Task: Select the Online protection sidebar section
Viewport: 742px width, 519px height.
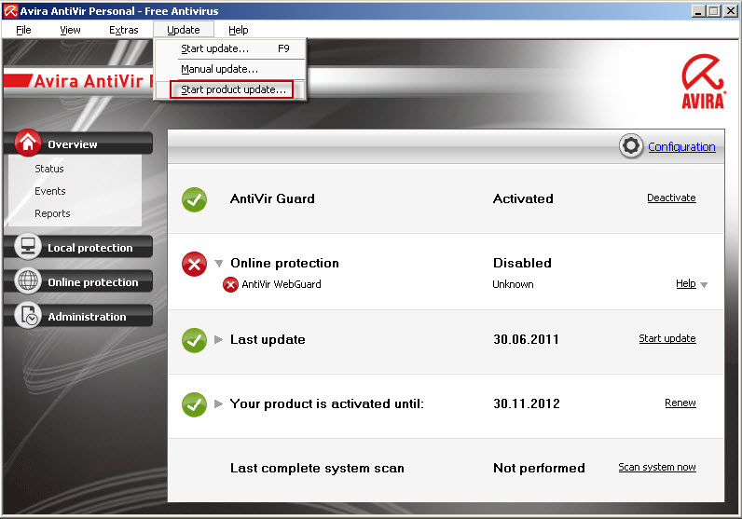Action: tap(78, 281)
